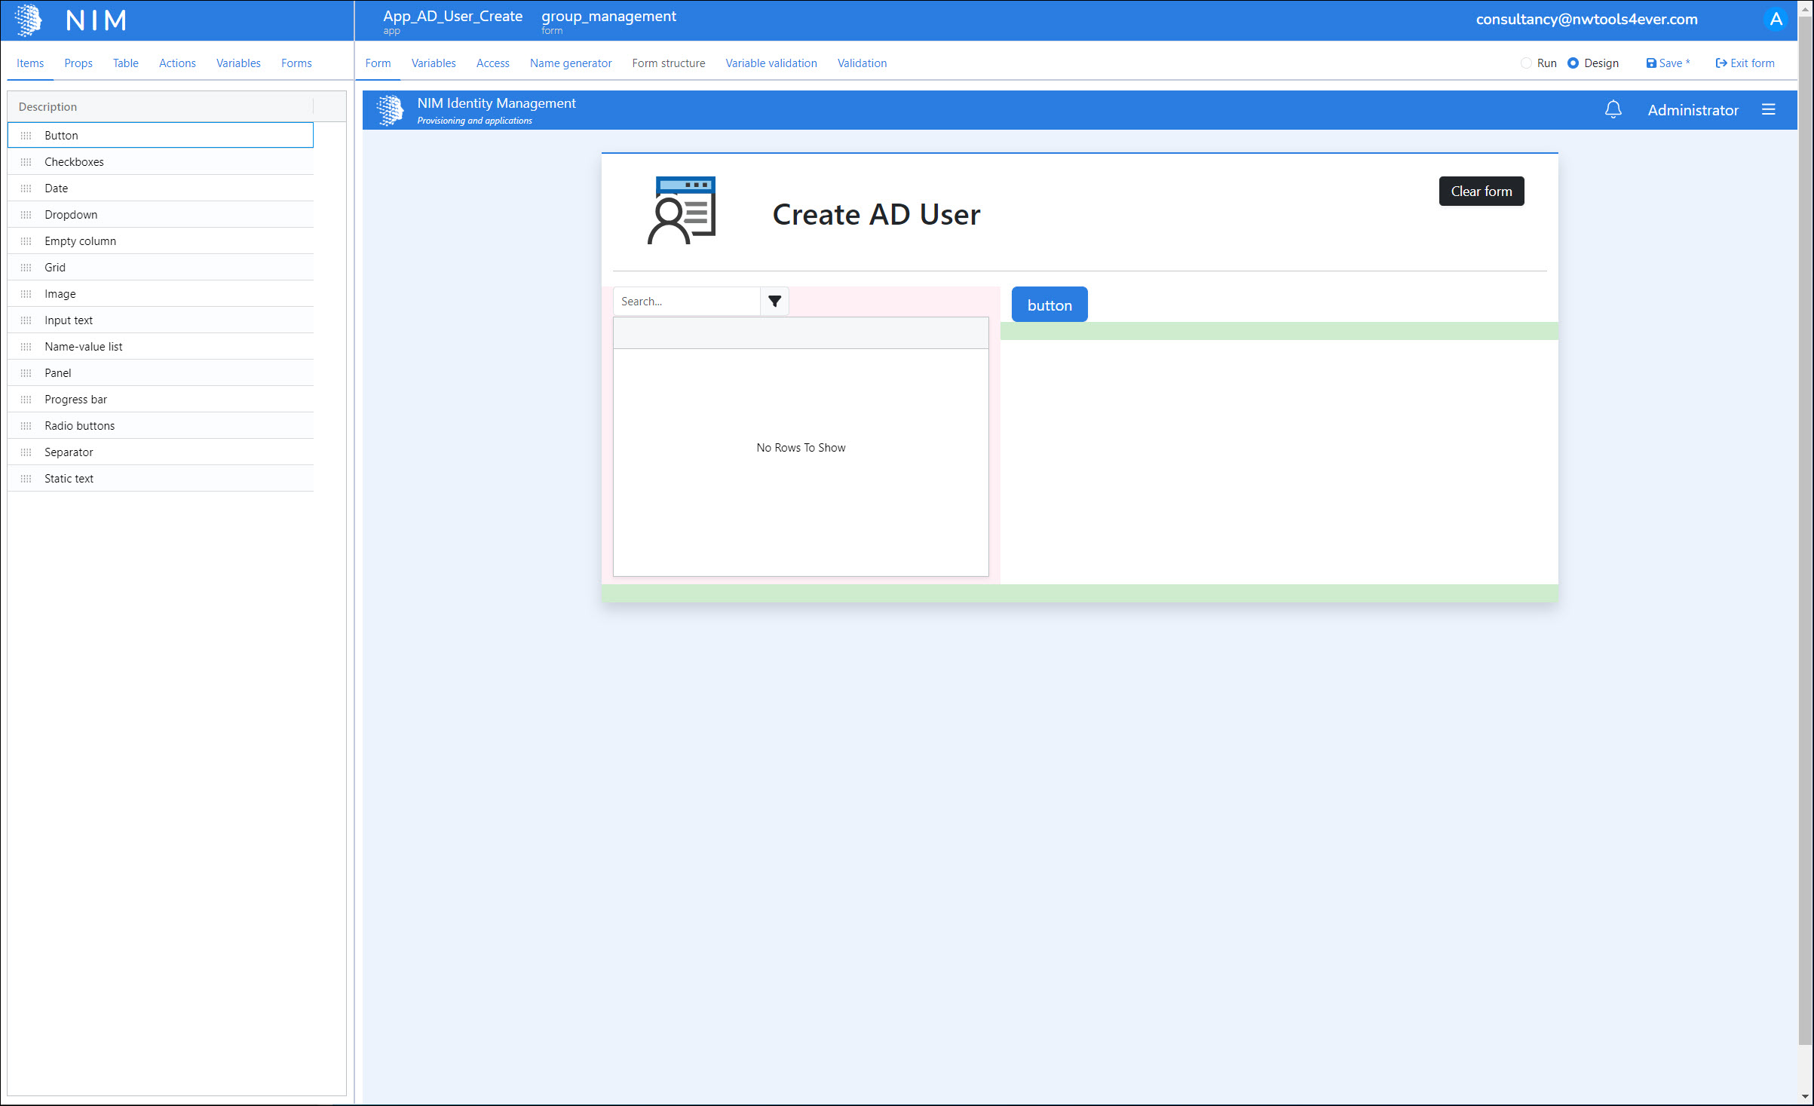Click the drag handle icon of Grid item
Screen dimensions: 1814x1106
click(26, 268)
